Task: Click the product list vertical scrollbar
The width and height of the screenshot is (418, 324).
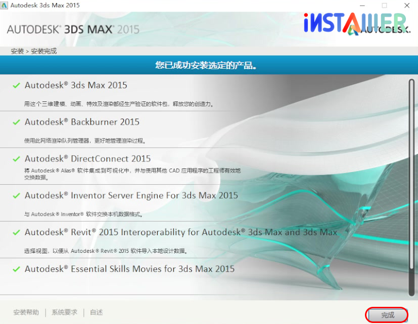Action: coord(411,187)
